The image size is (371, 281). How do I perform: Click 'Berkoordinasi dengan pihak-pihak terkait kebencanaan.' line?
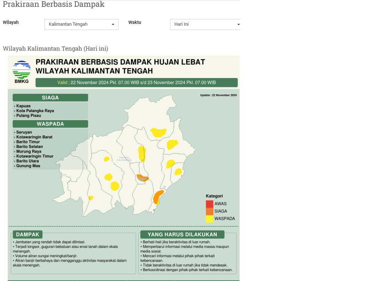(186, 270)
